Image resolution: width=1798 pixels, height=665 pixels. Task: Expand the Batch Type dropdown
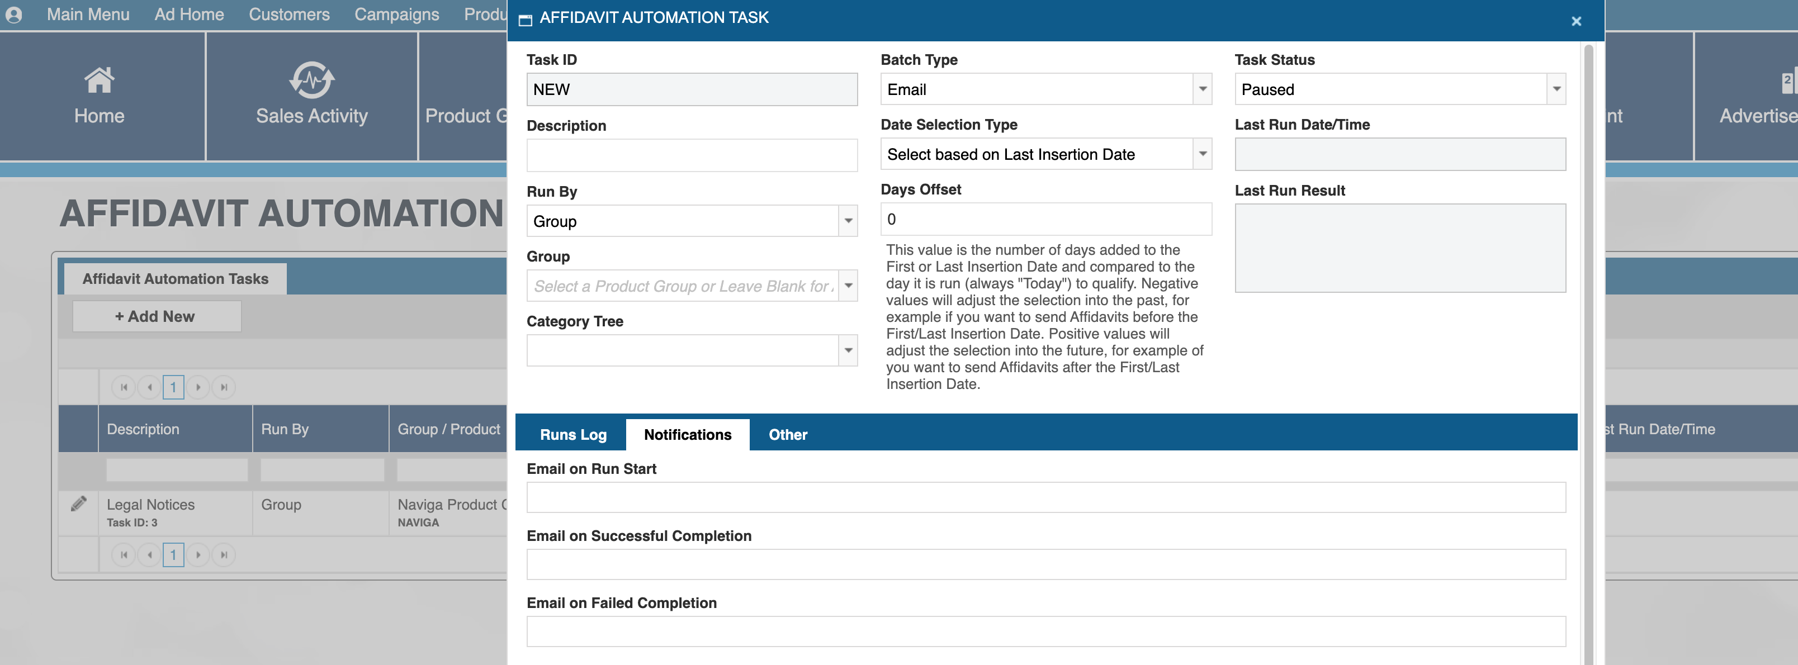[x=1202, y=89]
